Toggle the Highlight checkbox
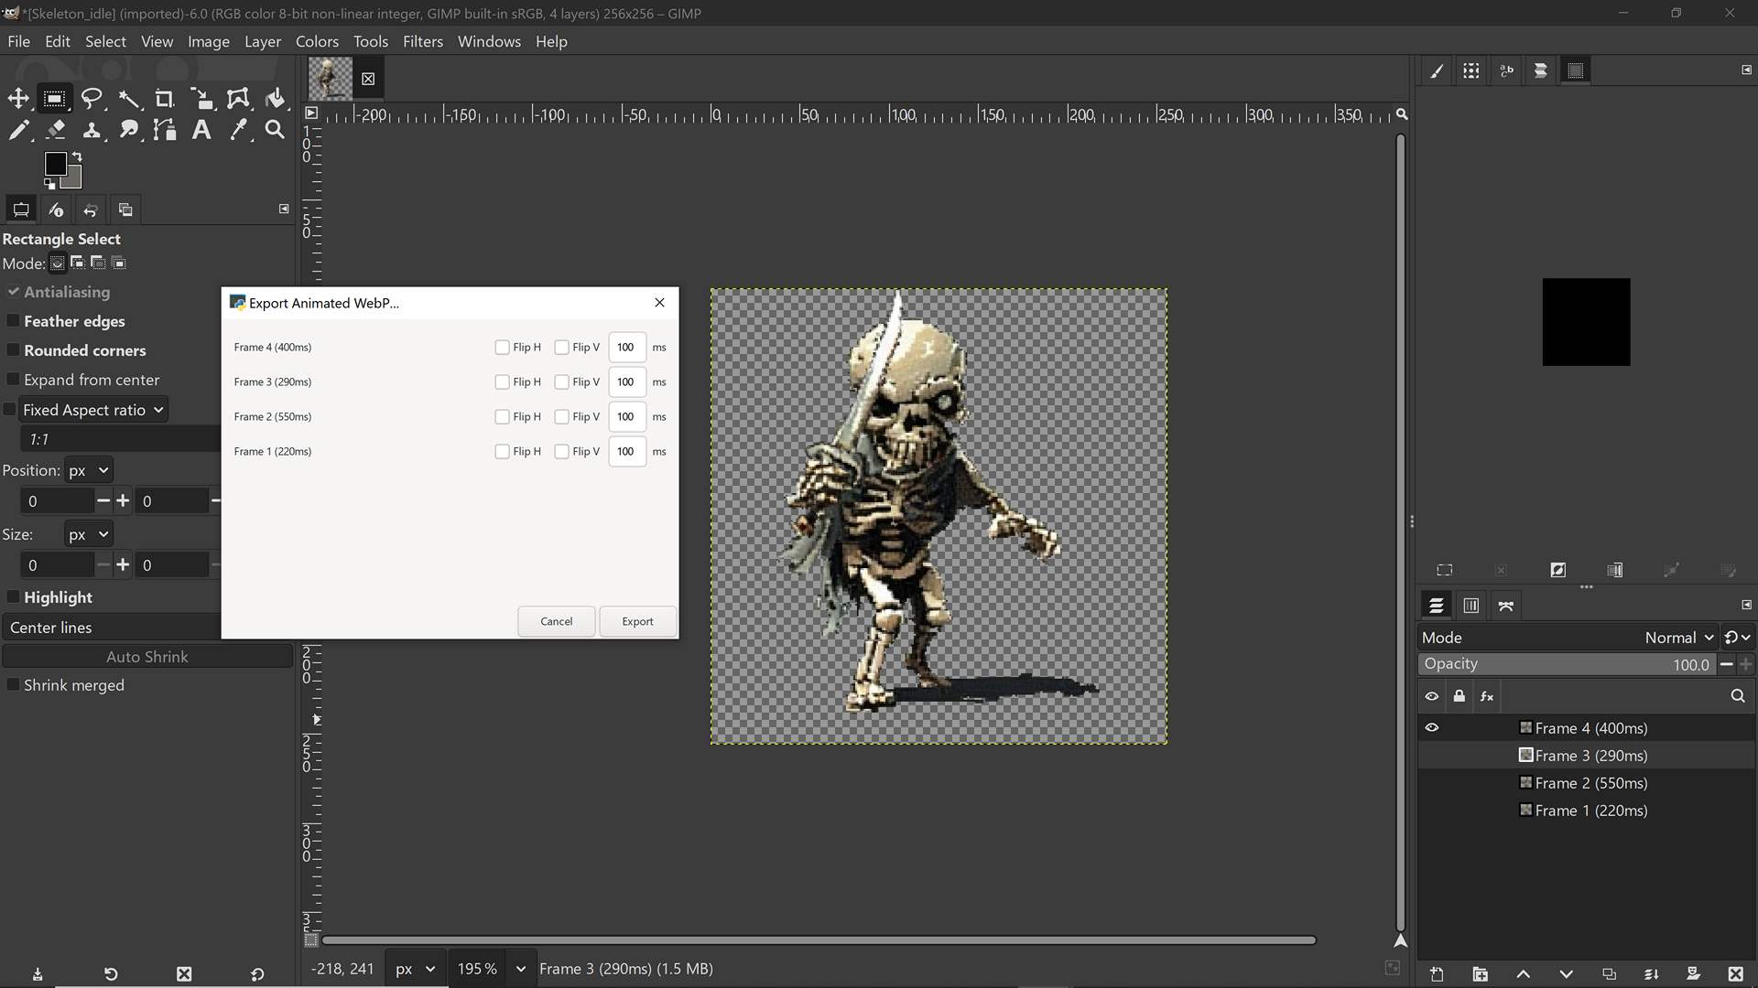The height and width of the screenshot is (988, 1758). tap(13, 597)
